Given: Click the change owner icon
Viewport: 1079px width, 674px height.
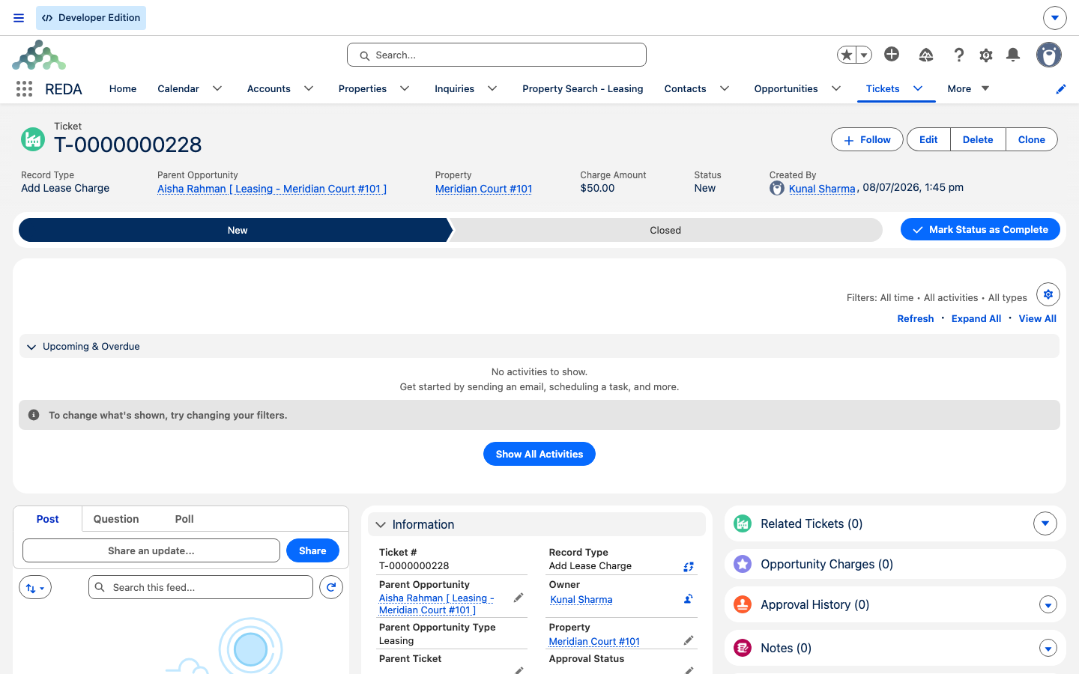Looking at the screenshot, I should coord(689,599).
